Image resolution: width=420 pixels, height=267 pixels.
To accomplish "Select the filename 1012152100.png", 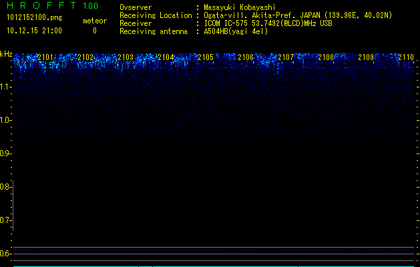I will click(35, 18).
